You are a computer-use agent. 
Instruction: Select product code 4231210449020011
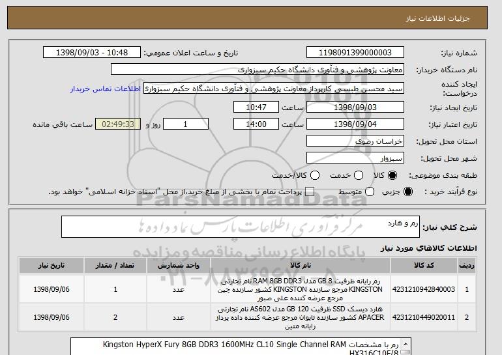coord(424,317)
